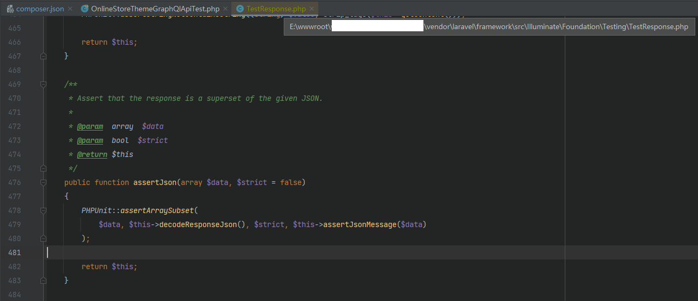Screen dimensions: 698x301
Task: Fold the assertJson function at line 476
Action: tap(44, 183)
